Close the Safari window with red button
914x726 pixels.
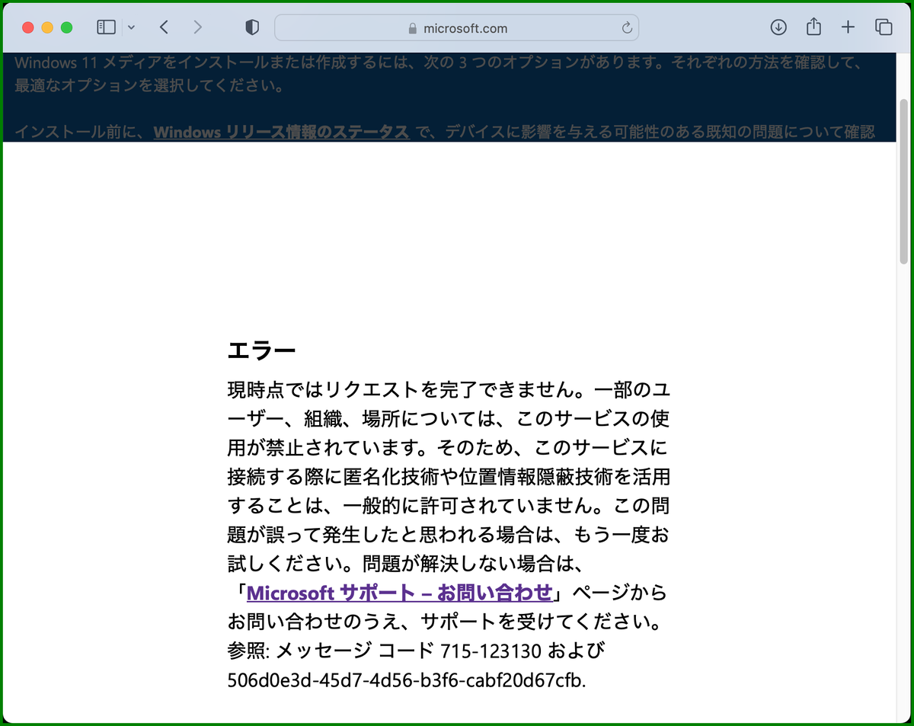28,27
